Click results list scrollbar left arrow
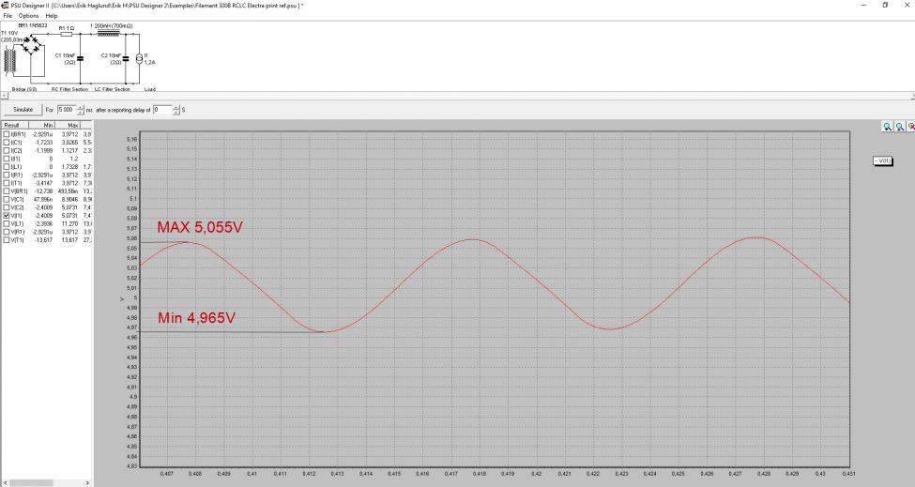This screenshot has height=487, width=915. pyautogui.click(x=4, y=483)
